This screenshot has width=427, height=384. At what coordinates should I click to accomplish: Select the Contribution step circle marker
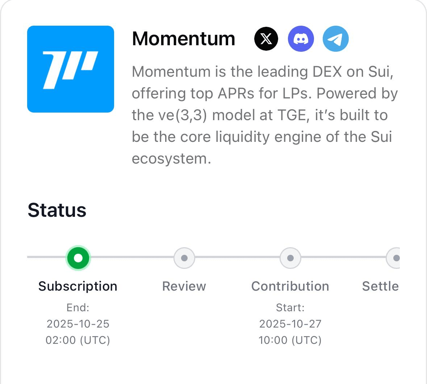290,258
